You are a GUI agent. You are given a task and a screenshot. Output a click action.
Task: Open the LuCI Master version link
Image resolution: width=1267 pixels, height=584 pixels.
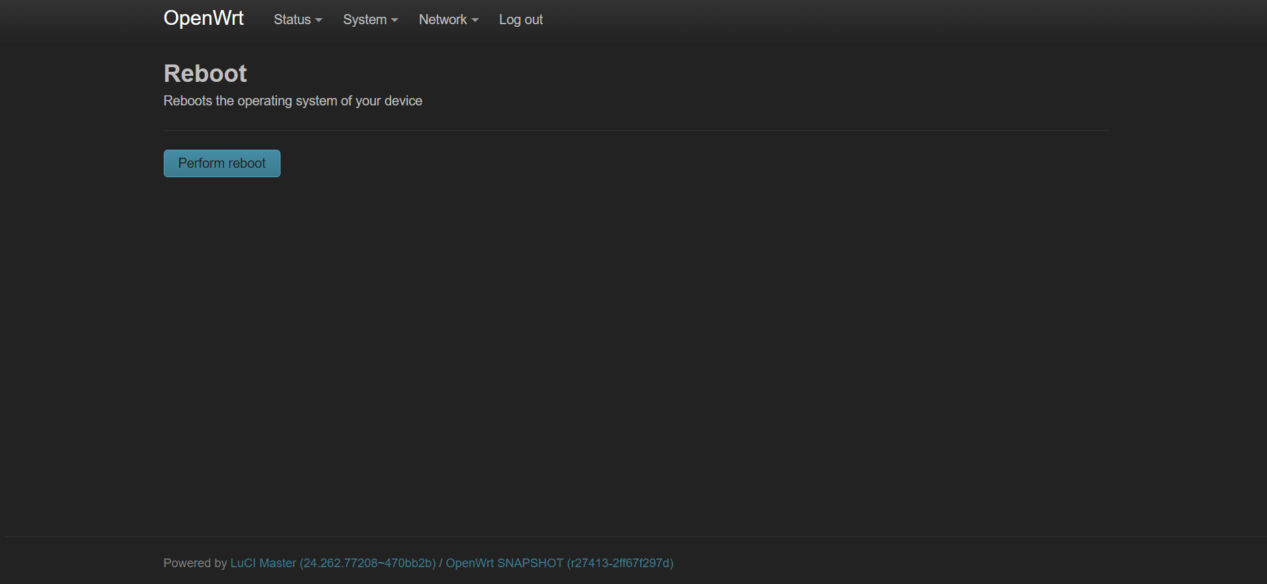click(333, 563)
